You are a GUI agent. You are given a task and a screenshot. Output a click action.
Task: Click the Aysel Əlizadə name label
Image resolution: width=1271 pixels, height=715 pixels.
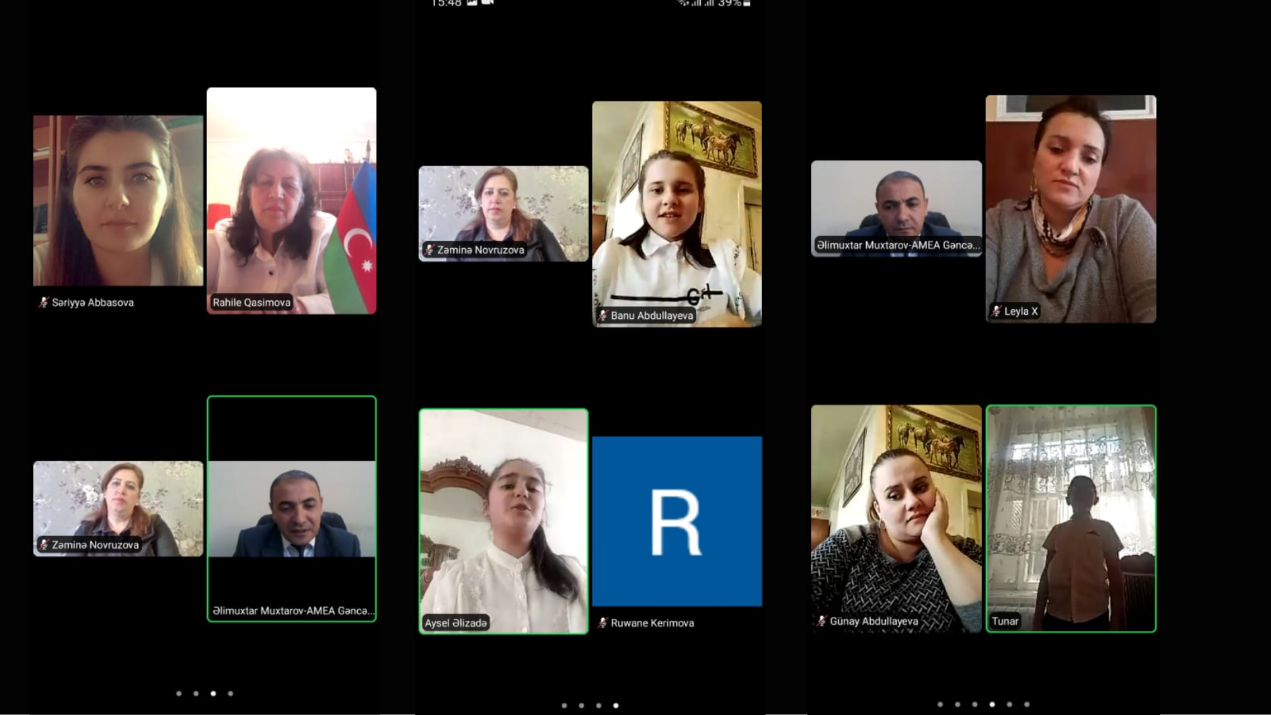pos(456,623)
